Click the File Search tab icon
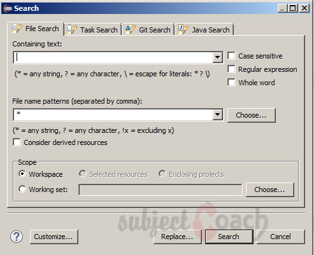 pyautogui.click(x=17, y=29)
